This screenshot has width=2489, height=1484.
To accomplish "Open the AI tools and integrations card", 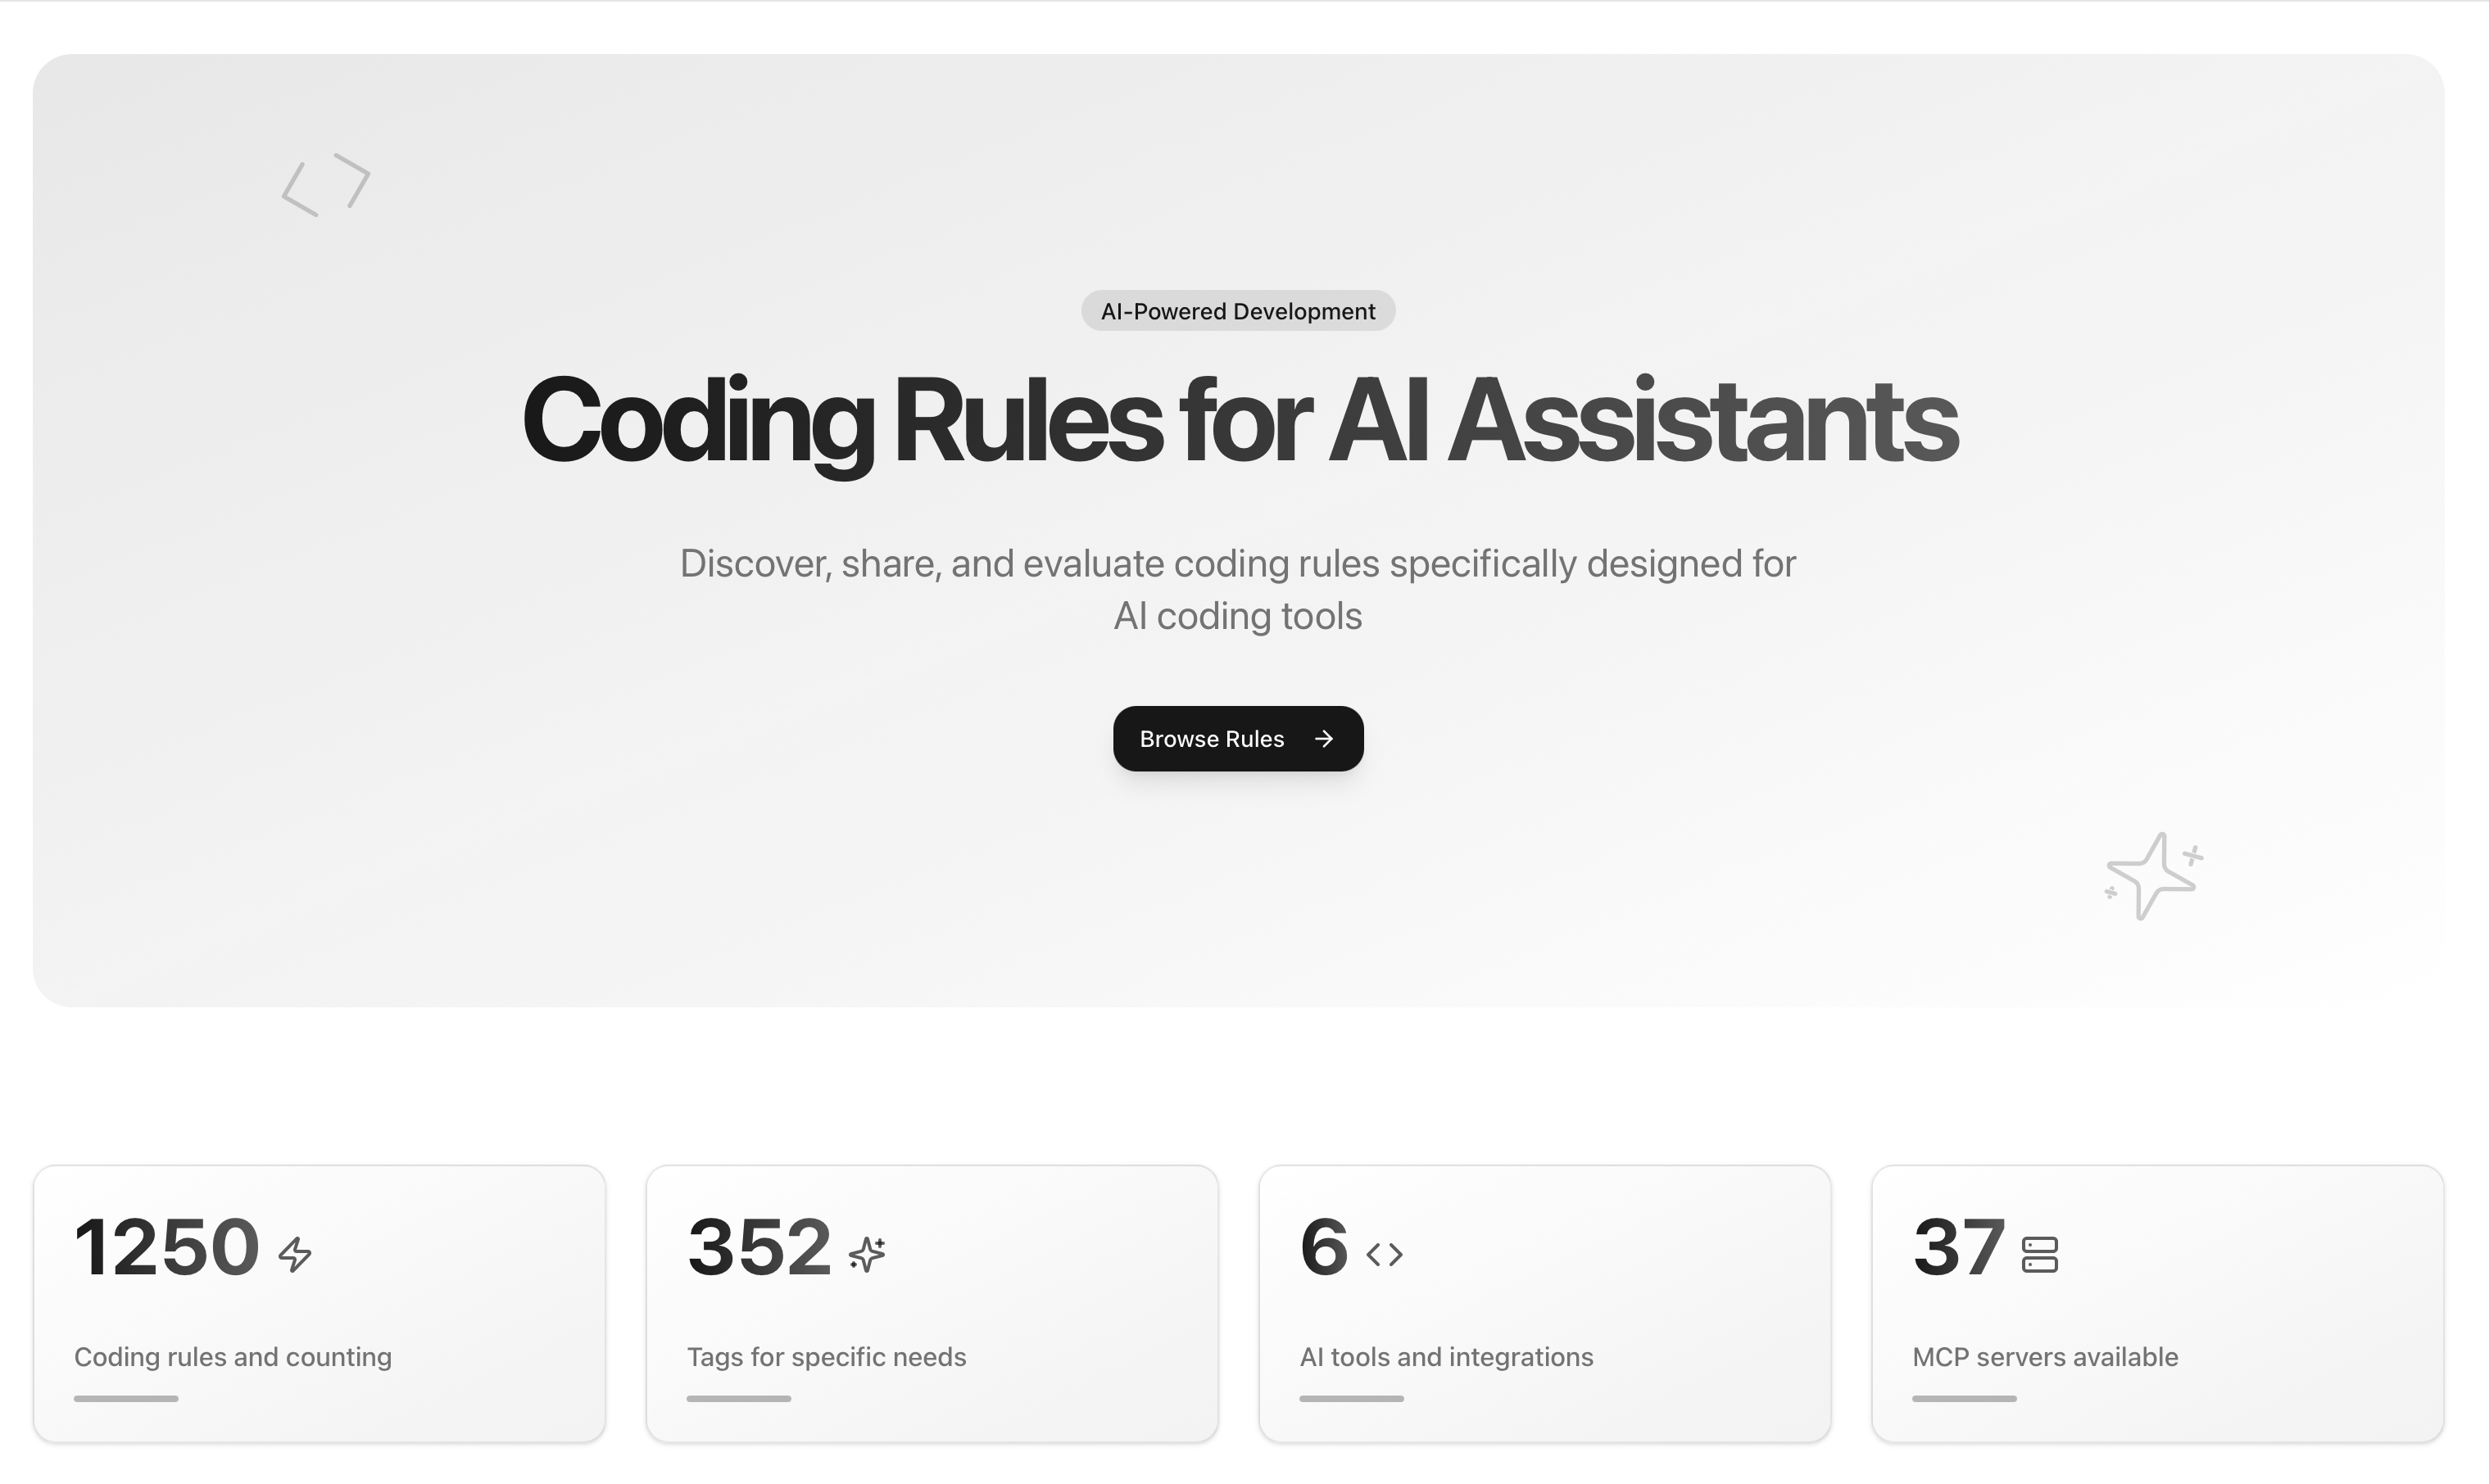I will (1544, 1303).
